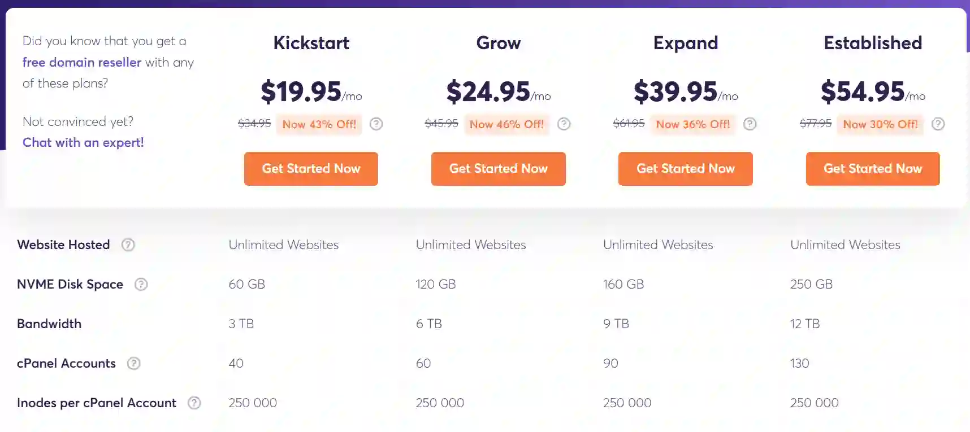
Task: Open the free domain reseller link
Action: 81,62
